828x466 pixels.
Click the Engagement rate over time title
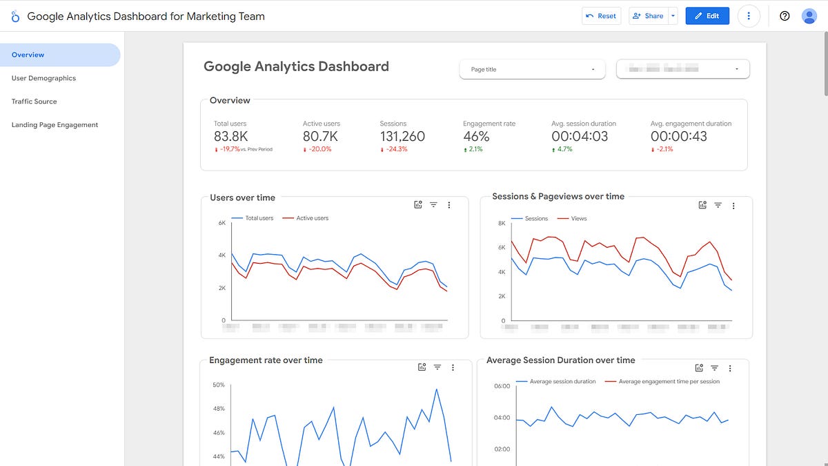pos(266,360)
